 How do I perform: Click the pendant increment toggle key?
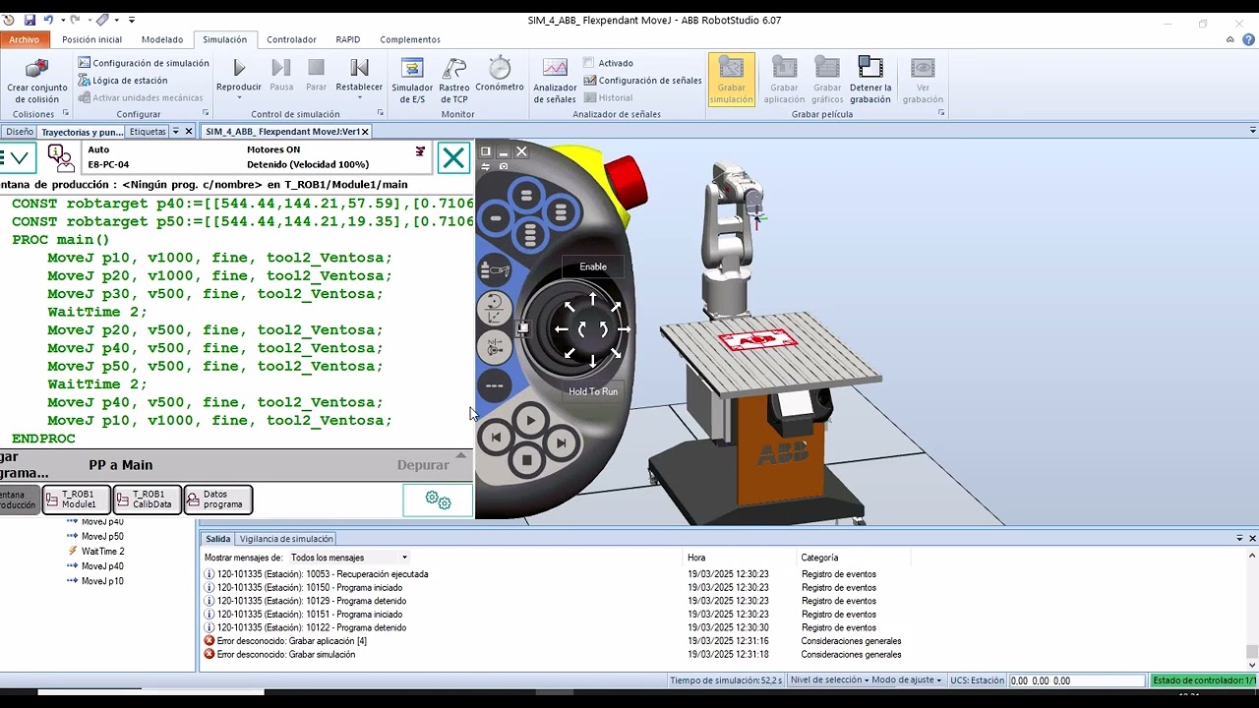495,385
